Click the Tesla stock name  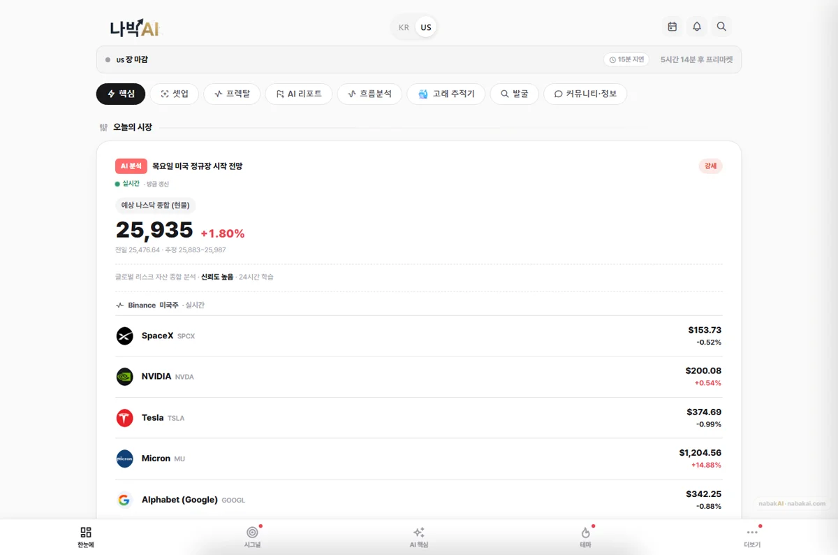coord(152,417)
